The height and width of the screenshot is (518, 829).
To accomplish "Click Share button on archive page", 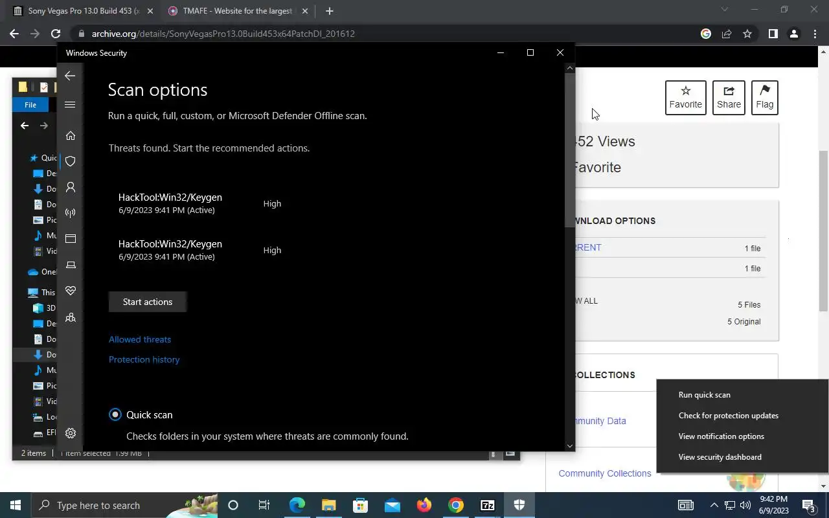I will [729, 98].
